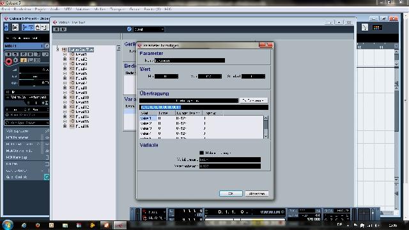
Task: Expand the Kanal 2 tree node
Action: pyautogui.click(x=65, y=59)
